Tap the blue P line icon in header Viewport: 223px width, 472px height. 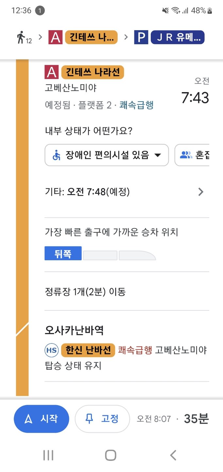tap(141, 37)
